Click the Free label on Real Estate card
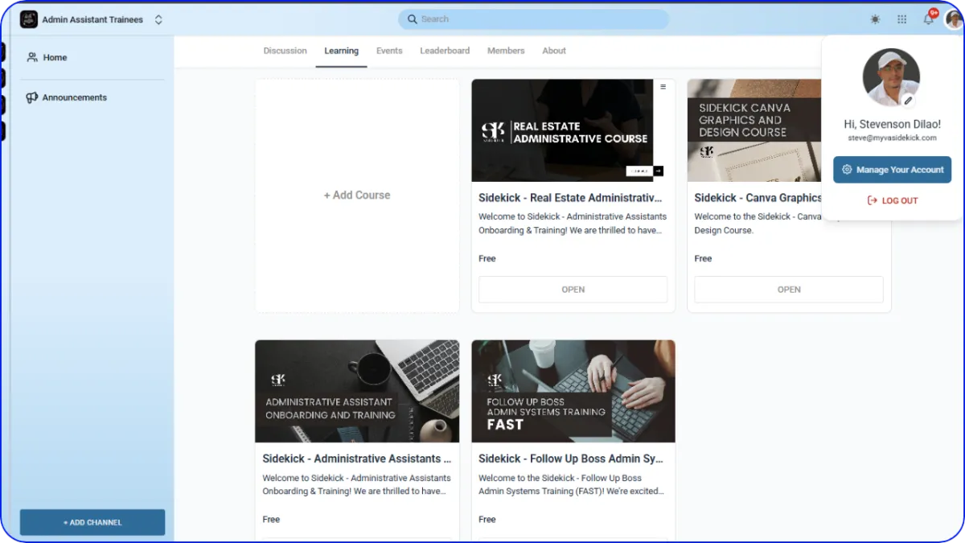 (x=487, y=259)
